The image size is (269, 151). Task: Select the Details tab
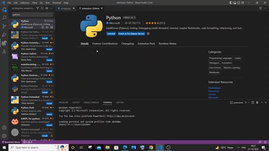tap(85, 44)
